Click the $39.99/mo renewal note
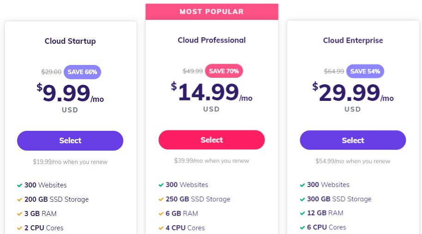Image resolution: width=422 pixels, height=234 pixels. click(211, 161)
